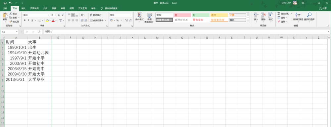The width and height of the screenshot is (331, 127).
Task: Toggle Italic formatting
Action: [x=28, y=21]
